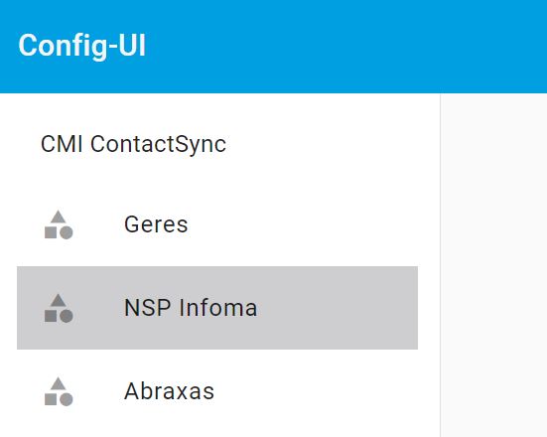Click the Geres text label
Viewport: 547px width, 437px height.
coord(156,224)
